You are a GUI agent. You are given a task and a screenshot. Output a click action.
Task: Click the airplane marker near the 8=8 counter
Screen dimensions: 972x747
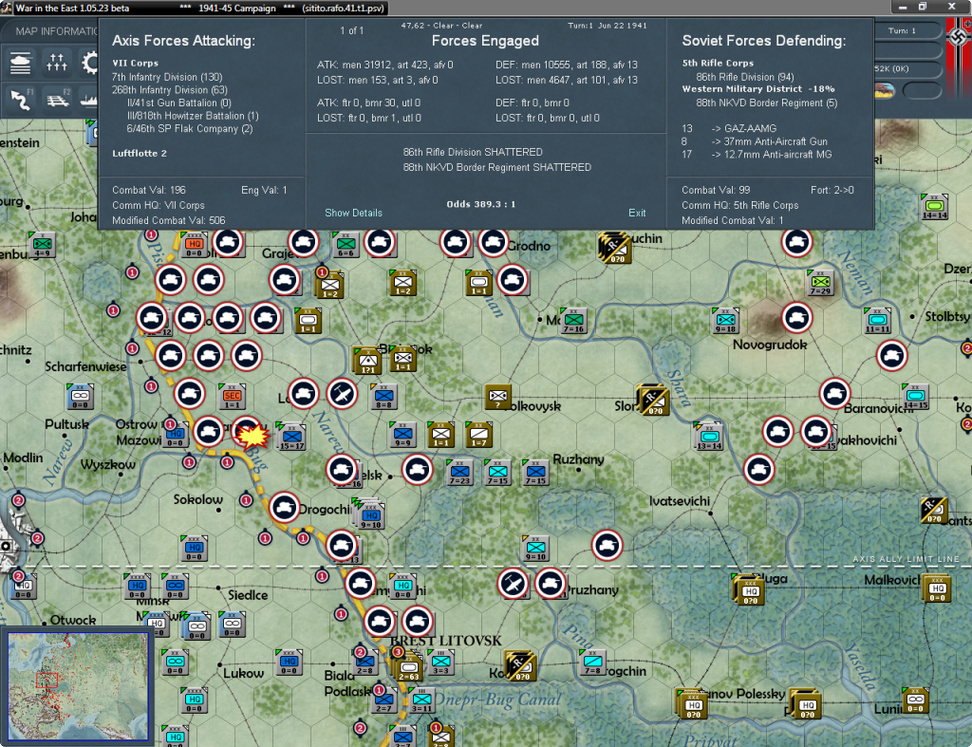[x=342, y=394]
